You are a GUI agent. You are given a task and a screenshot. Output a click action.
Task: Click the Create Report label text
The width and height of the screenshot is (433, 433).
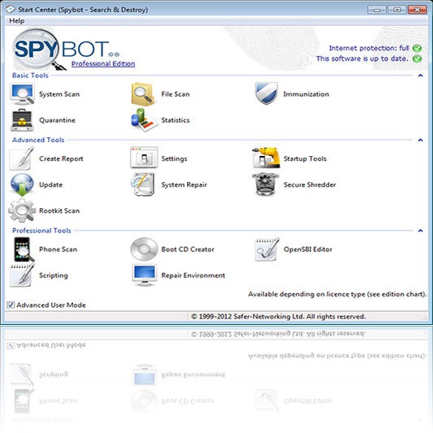[61, 158]
